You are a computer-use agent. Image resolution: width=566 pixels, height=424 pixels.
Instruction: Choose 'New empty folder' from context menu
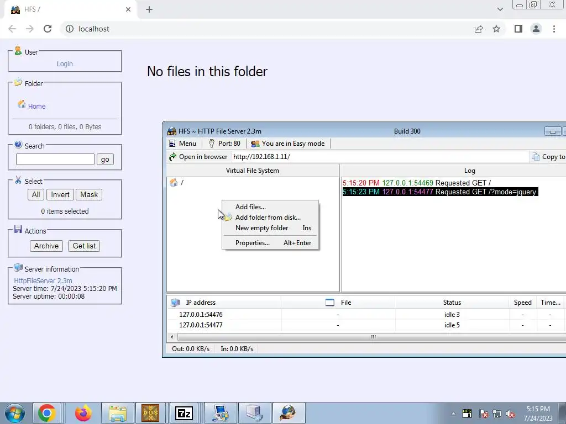tap(261, 228)
